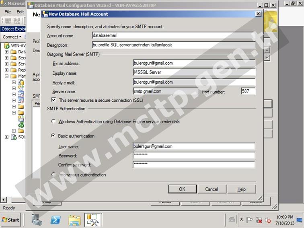
Task: Launch Windows PowerShell from the taskbar
Action: (55, 220)
